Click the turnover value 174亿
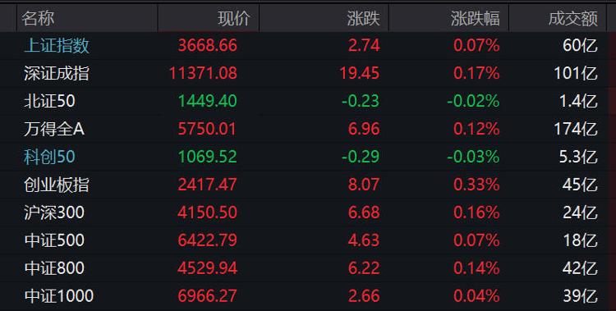Image resolution: width=616 pixels, height=311 pixels. click(x=576, y=129)
